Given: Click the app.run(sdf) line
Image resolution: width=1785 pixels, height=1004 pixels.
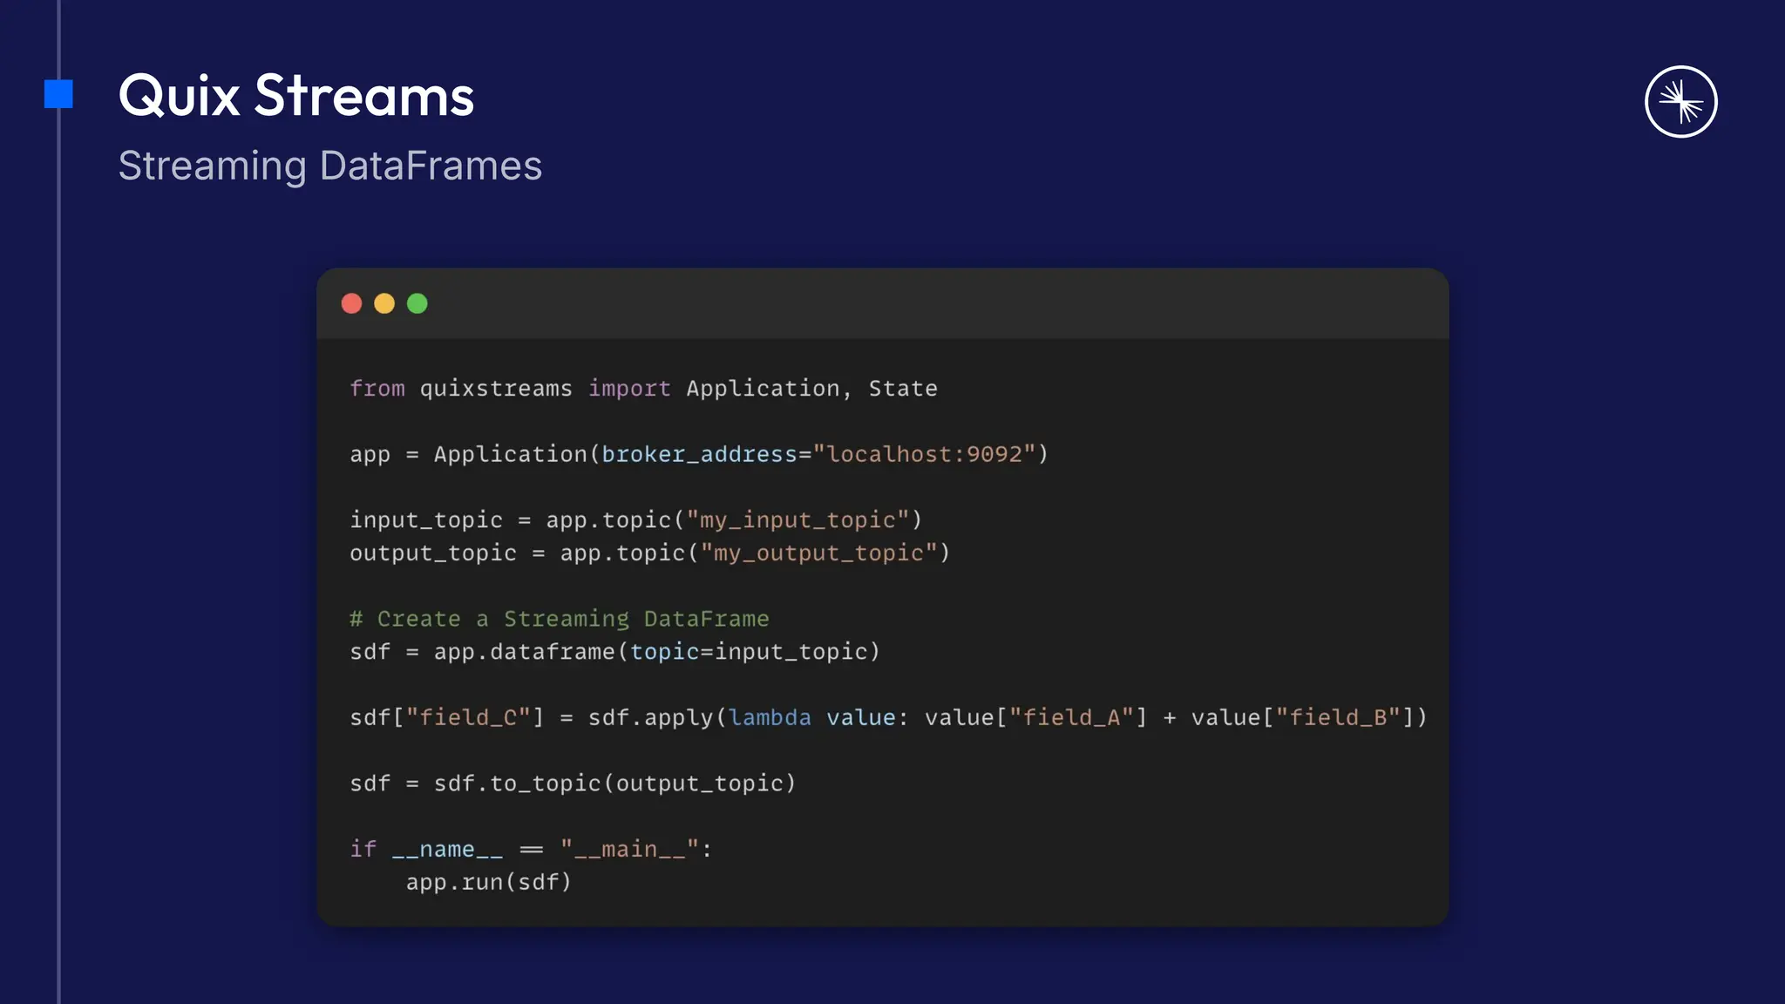Looking at the screenshot, I should pos(488,882).
